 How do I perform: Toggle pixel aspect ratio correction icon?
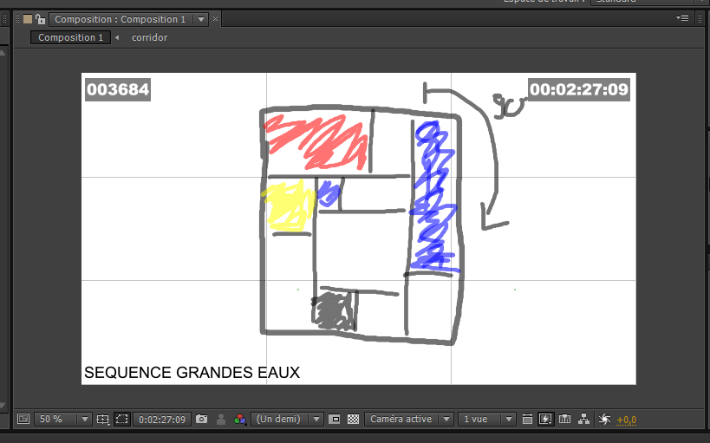[x=527, y=419]
